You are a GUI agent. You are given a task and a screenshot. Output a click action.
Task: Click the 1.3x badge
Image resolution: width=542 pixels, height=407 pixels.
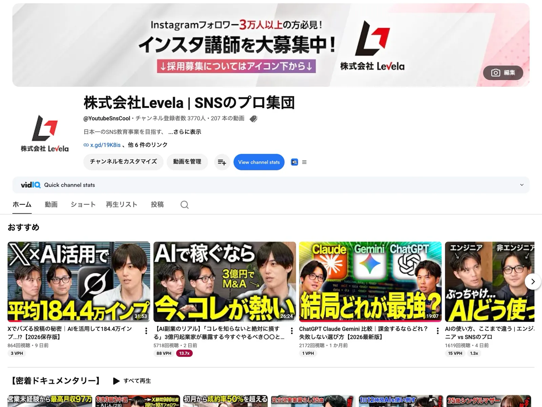click(x=474, y=353)
